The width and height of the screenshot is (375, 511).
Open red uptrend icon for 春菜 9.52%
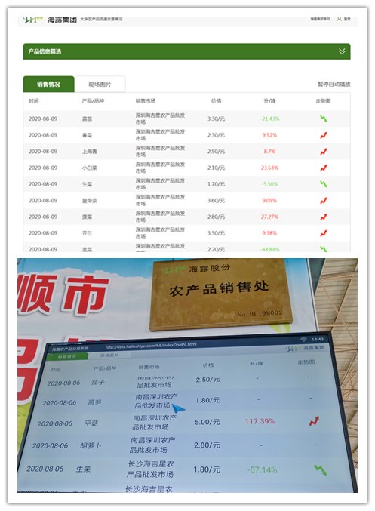[x=323, y=135]
